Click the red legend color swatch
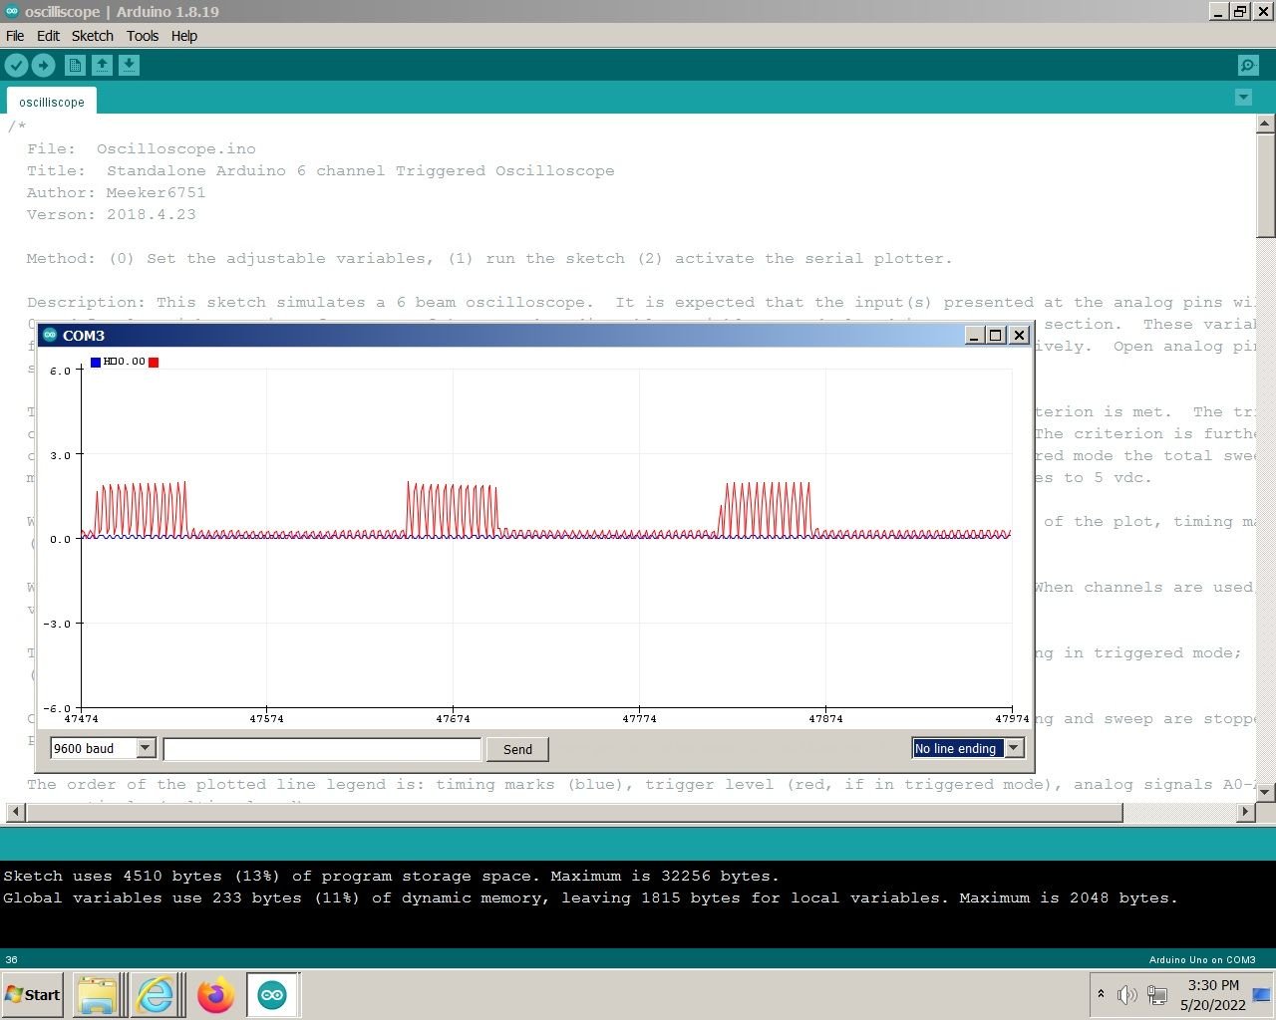The width and height of the screenshot is (1276, 1020). tap(154, 363)
